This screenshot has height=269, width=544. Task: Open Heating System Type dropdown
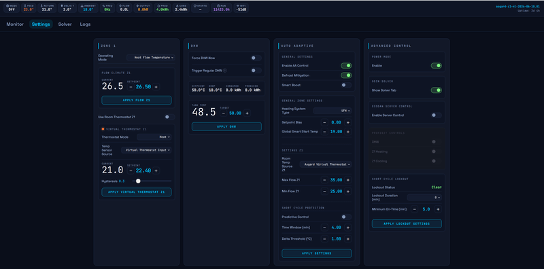point(333,111)
